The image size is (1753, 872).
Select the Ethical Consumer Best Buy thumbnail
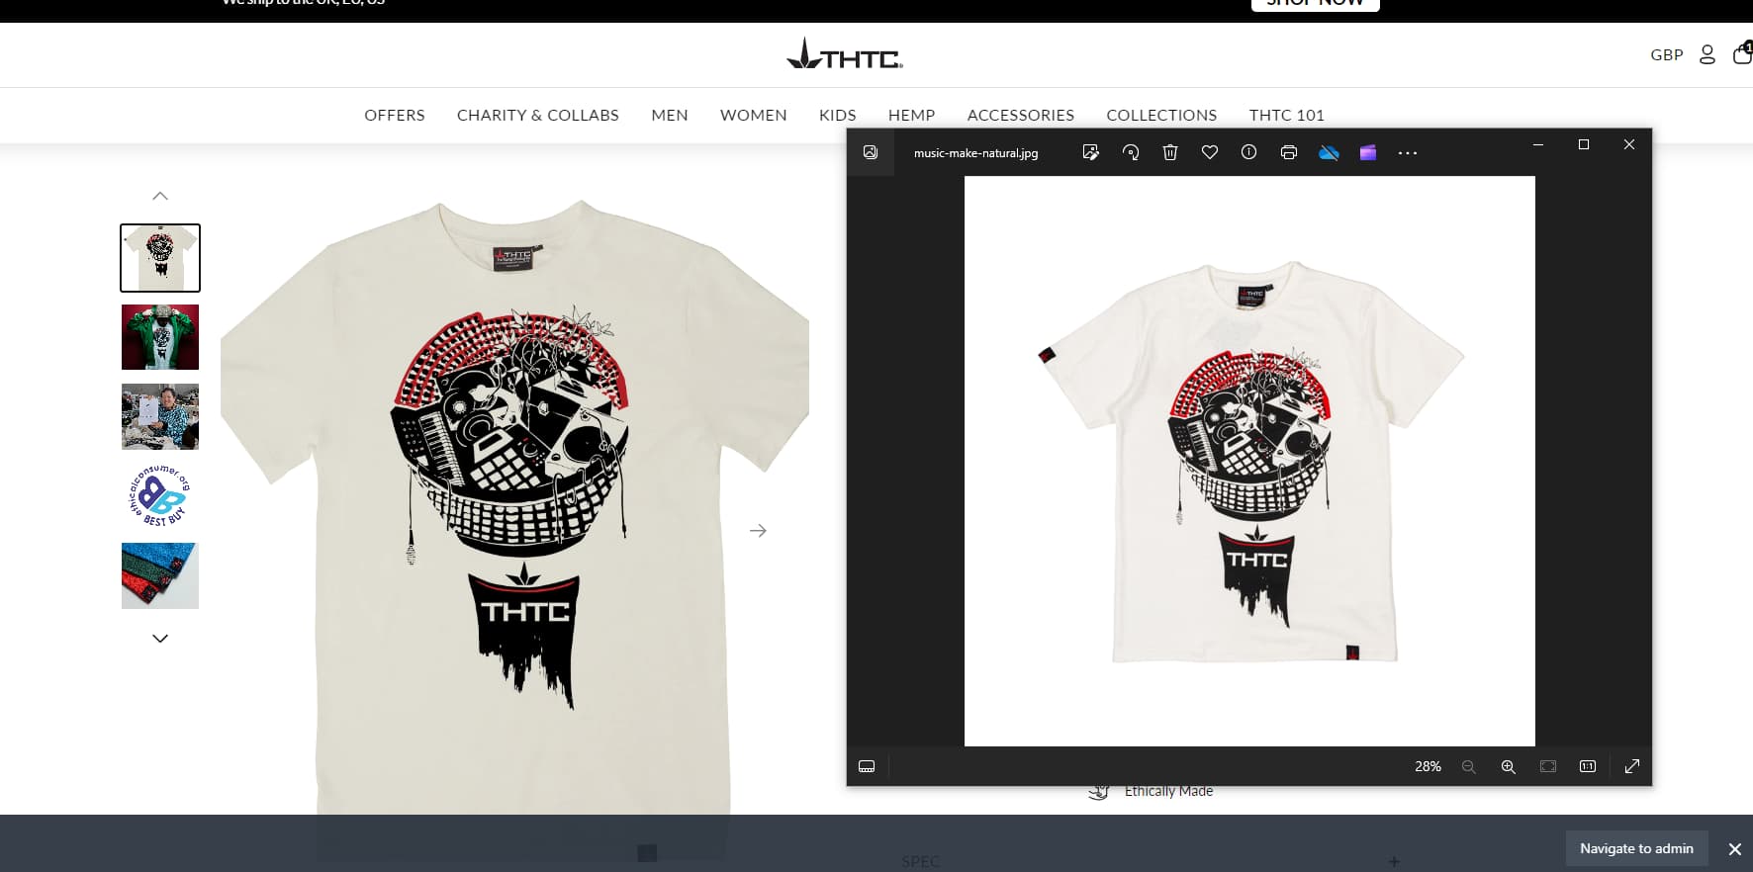pos(160,496)
